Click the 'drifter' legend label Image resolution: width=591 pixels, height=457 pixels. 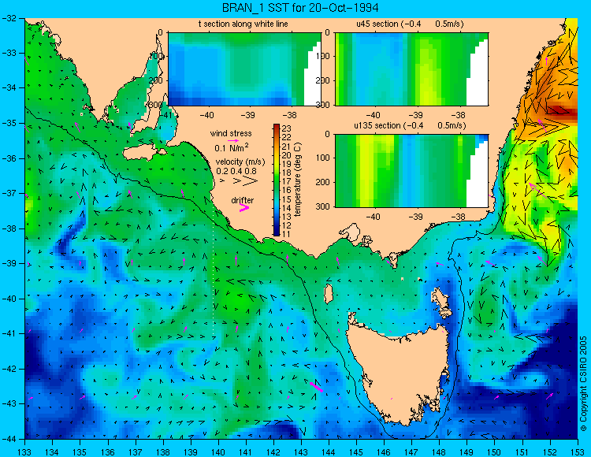tap(243, 200)
